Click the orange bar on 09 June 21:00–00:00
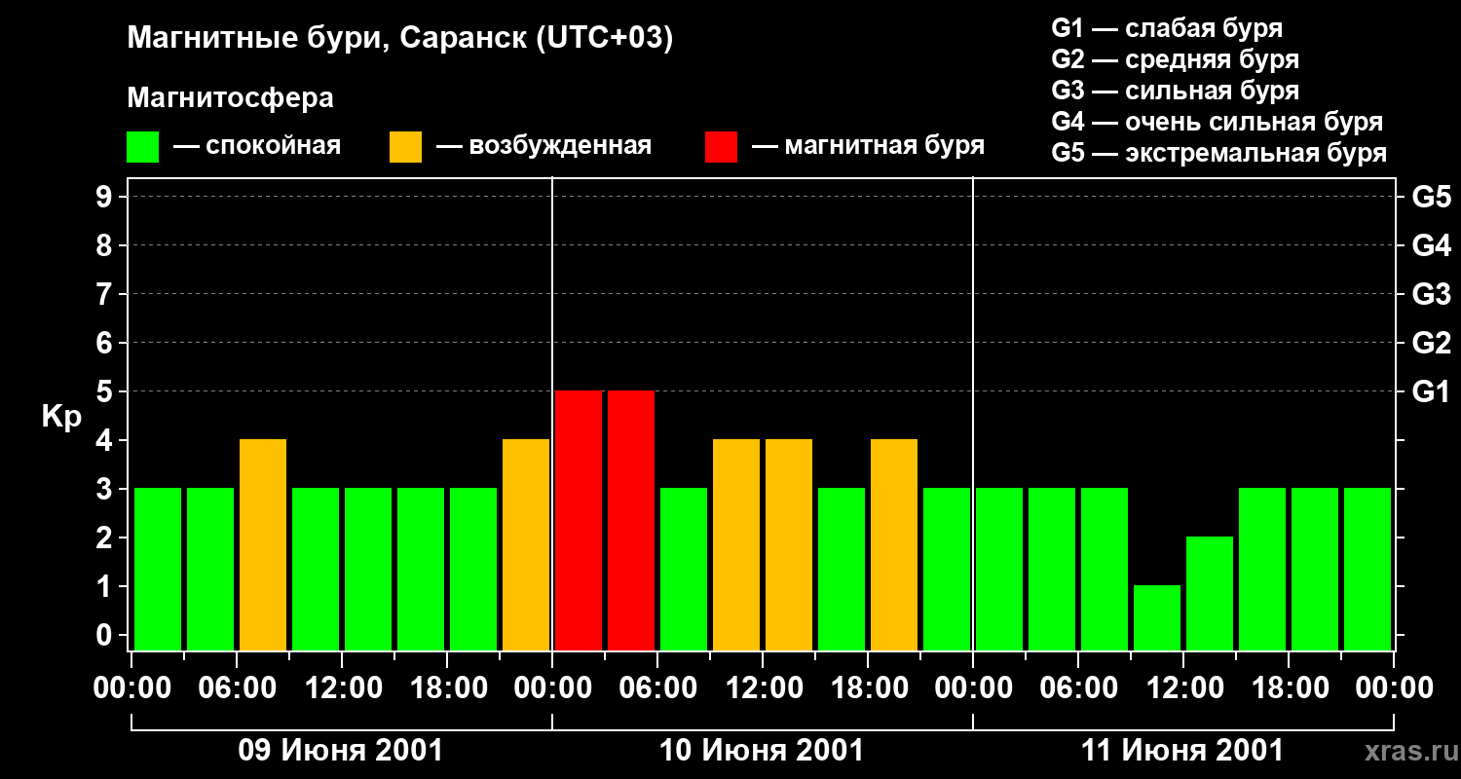This screenshot has width=1461, height=779. point(526,544)
